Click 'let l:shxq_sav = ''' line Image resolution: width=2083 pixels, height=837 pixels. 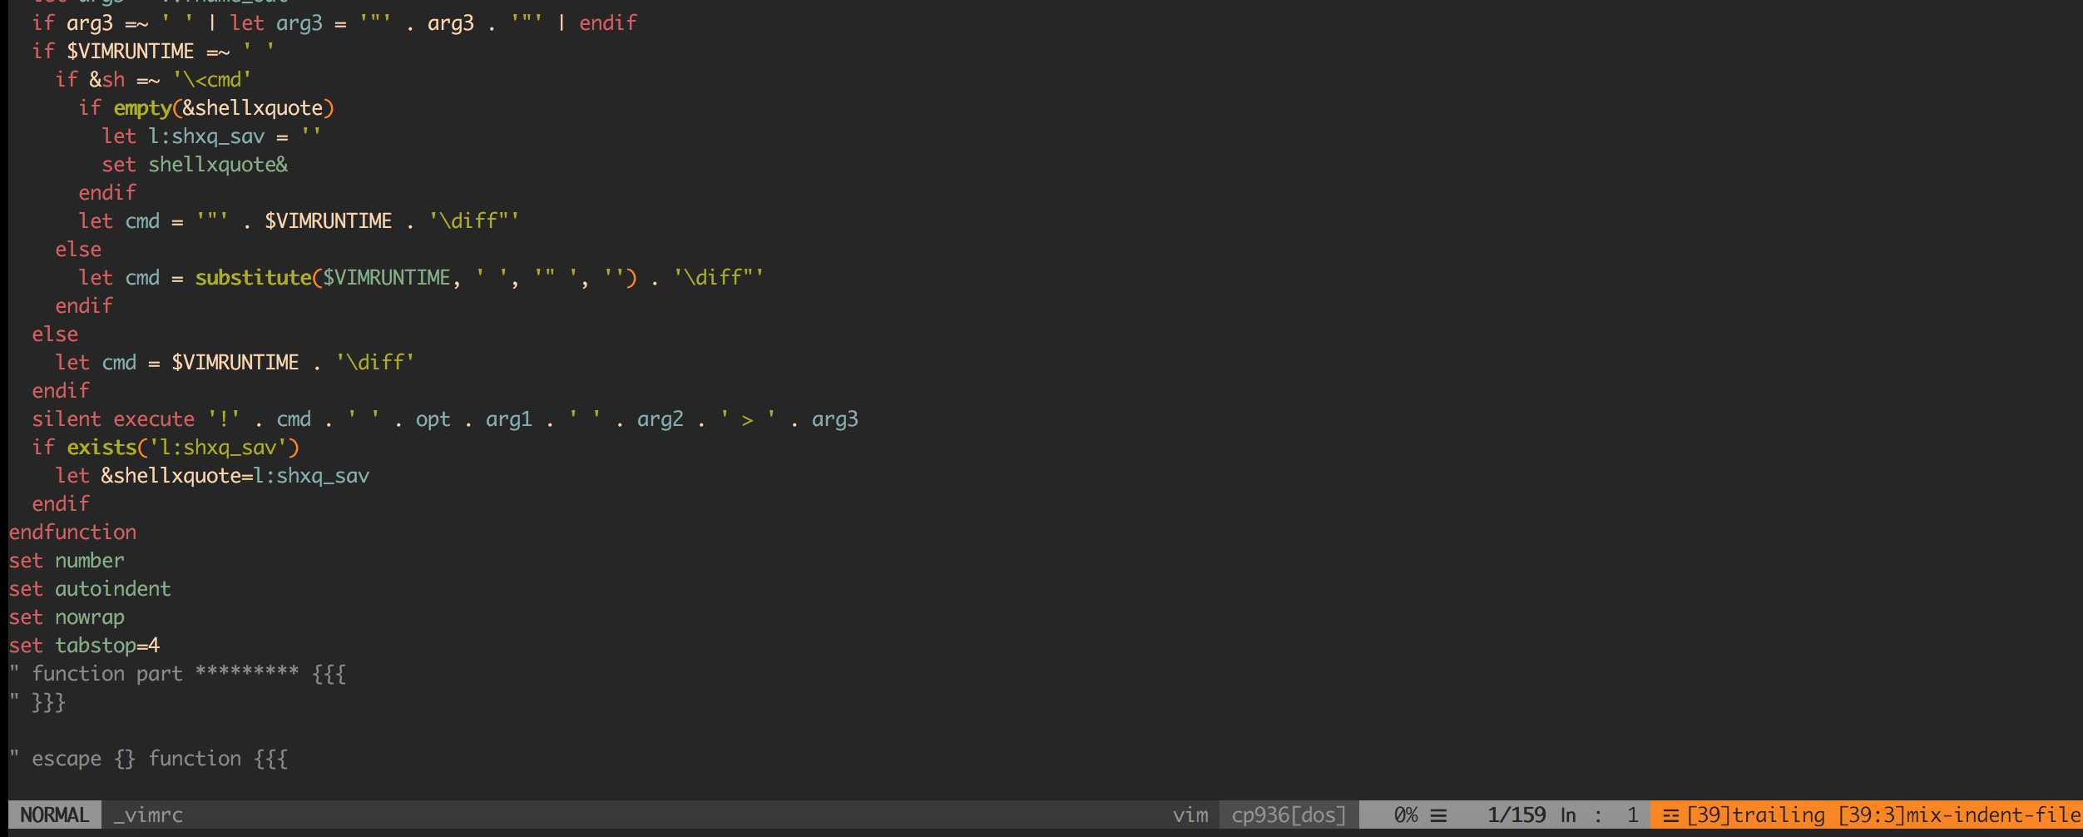[x=211, y=136]
